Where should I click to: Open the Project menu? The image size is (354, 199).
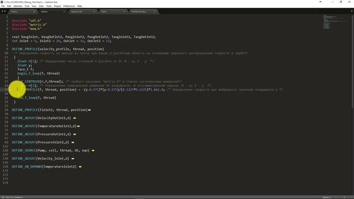58,6
